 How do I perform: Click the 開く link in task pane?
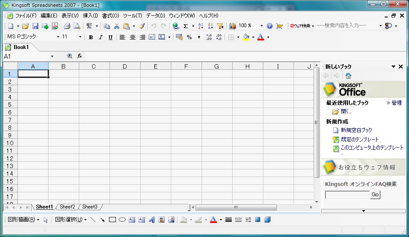[x=346, y=111]
